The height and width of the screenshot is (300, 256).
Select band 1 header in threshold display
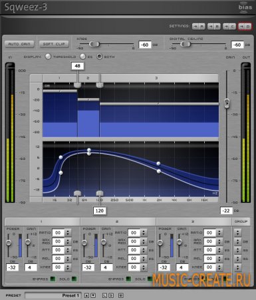59,78
